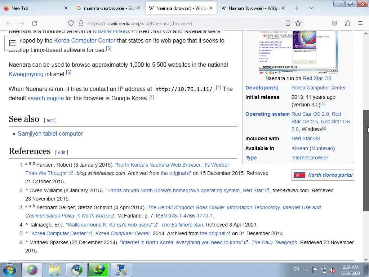Close the last Naenara Wikipedia tab
The height and width of the screenshot is (277, 369).
[x=283, y=8]
